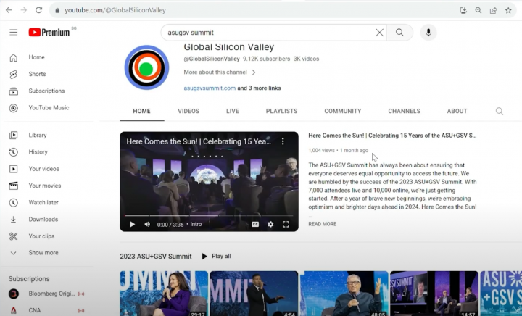The height and width of the screenshot is (316, 522).
Task: Click the voice search microphone icon
Action: pyautogui.click(x=428, y=33)
